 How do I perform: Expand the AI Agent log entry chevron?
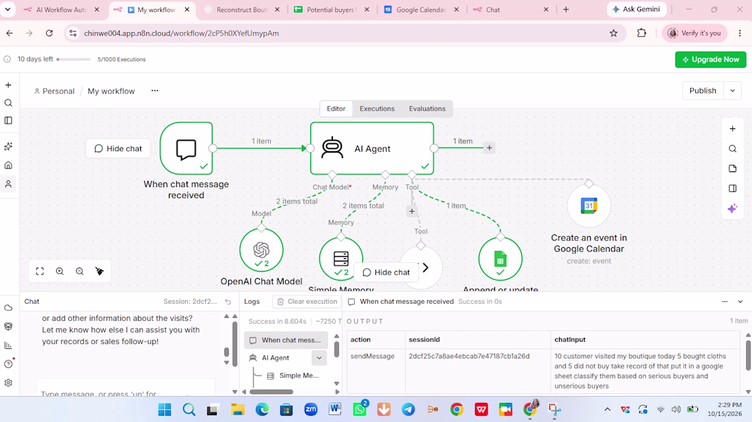click(319, 358)
